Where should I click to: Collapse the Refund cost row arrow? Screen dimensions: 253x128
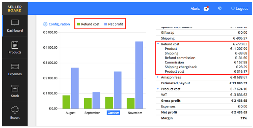[158, 44]
